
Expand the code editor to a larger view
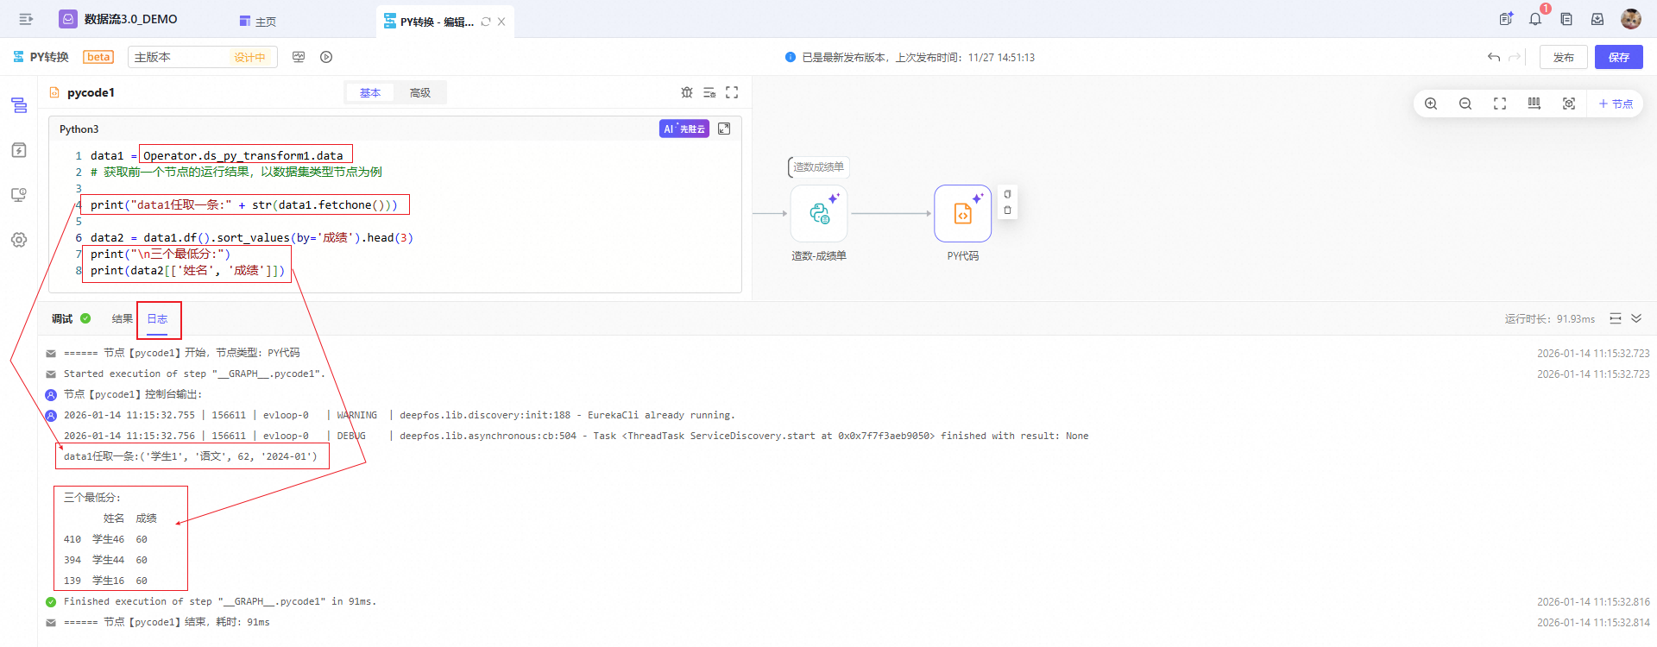tap(724, 129)
